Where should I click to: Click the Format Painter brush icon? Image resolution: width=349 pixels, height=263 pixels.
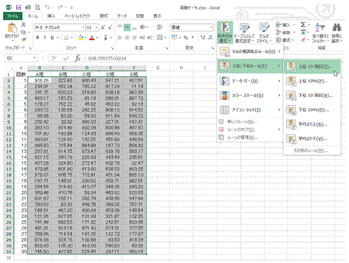click(x=23, y=40)
